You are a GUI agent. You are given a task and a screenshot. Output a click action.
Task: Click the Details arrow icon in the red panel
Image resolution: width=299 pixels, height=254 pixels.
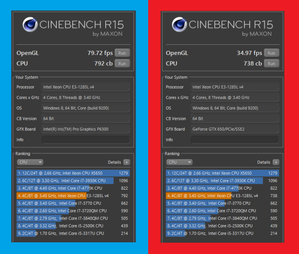[276, 162]
